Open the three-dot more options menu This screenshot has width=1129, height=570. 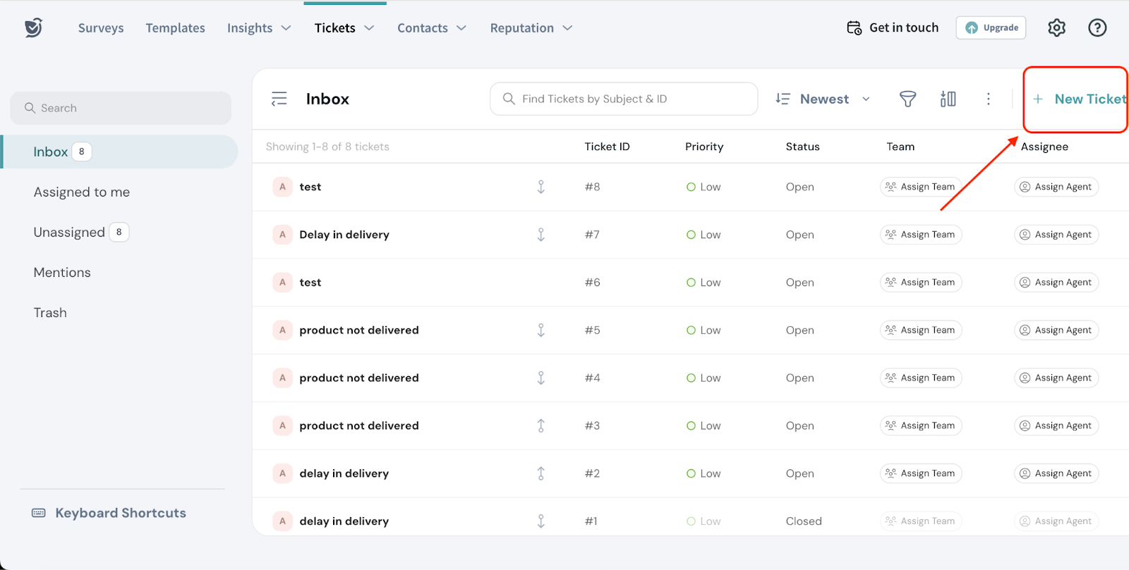[x=988, y=99]
